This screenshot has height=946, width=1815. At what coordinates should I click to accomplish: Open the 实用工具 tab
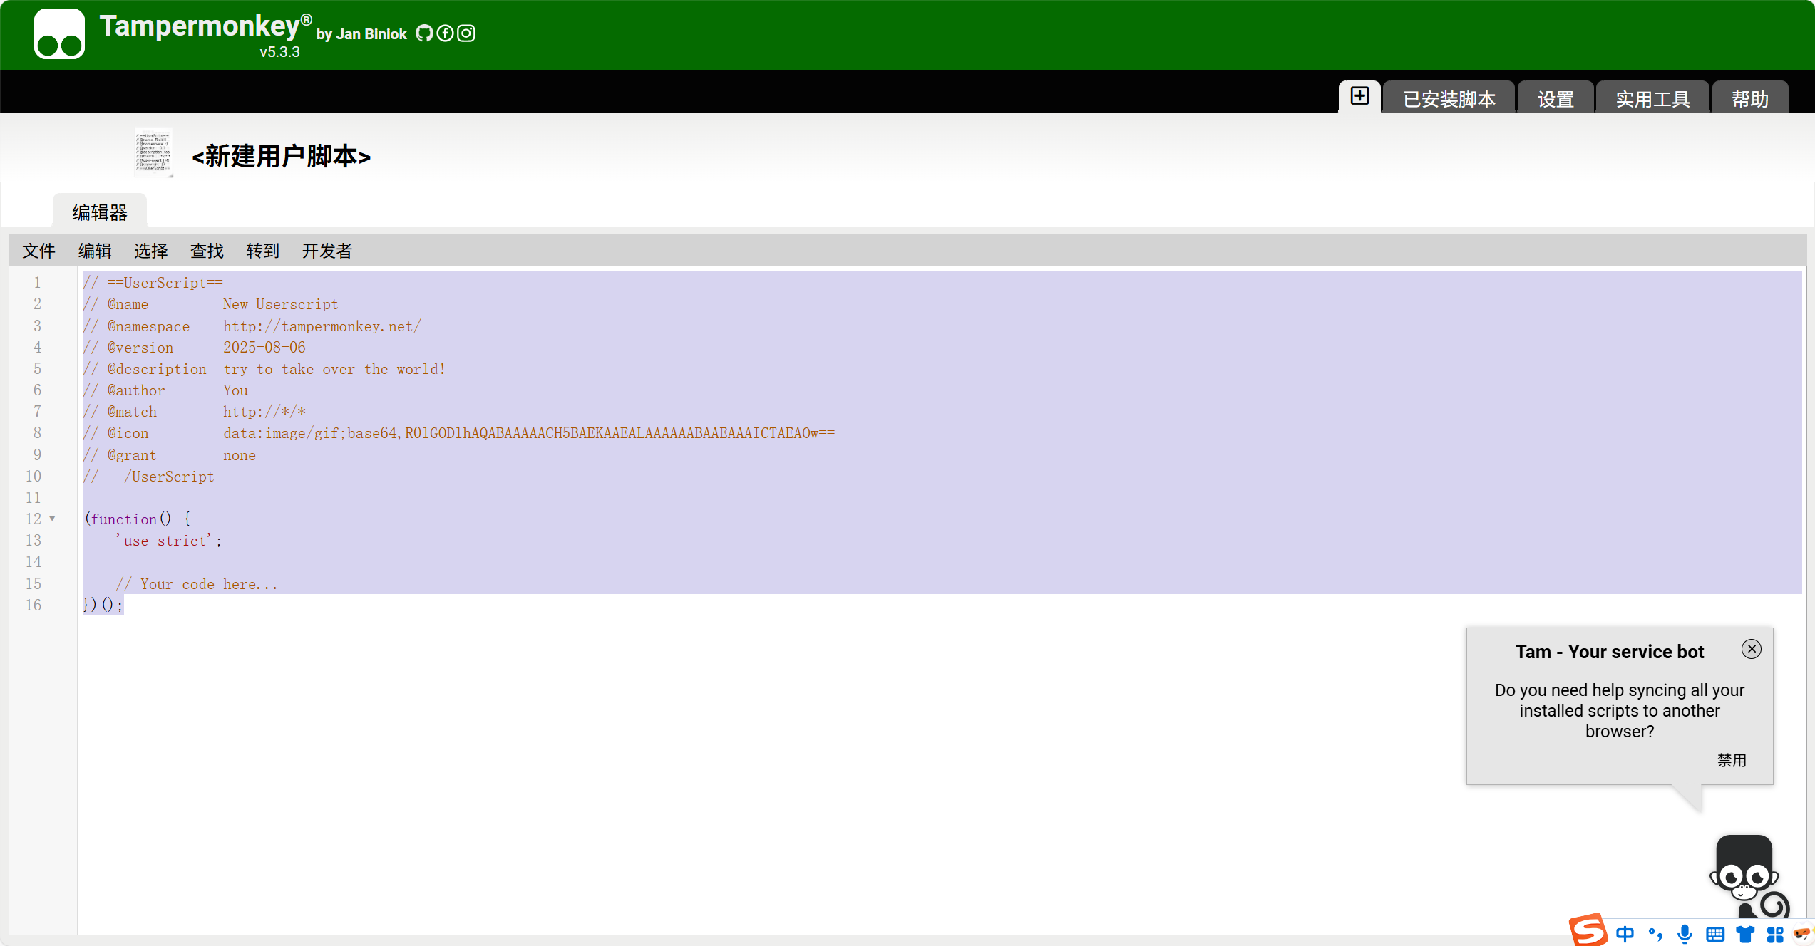coord(1652,99)
